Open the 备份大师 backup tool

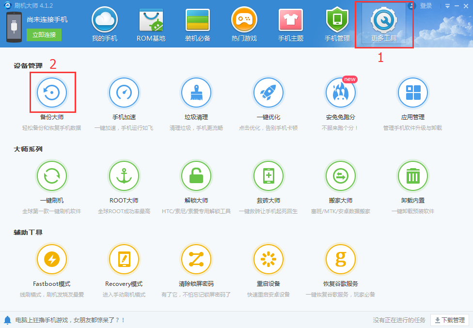tap(52, 92)
